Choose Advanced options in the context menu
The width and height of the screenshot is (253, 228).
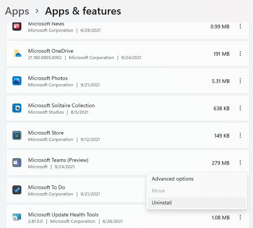coord(197,179)
